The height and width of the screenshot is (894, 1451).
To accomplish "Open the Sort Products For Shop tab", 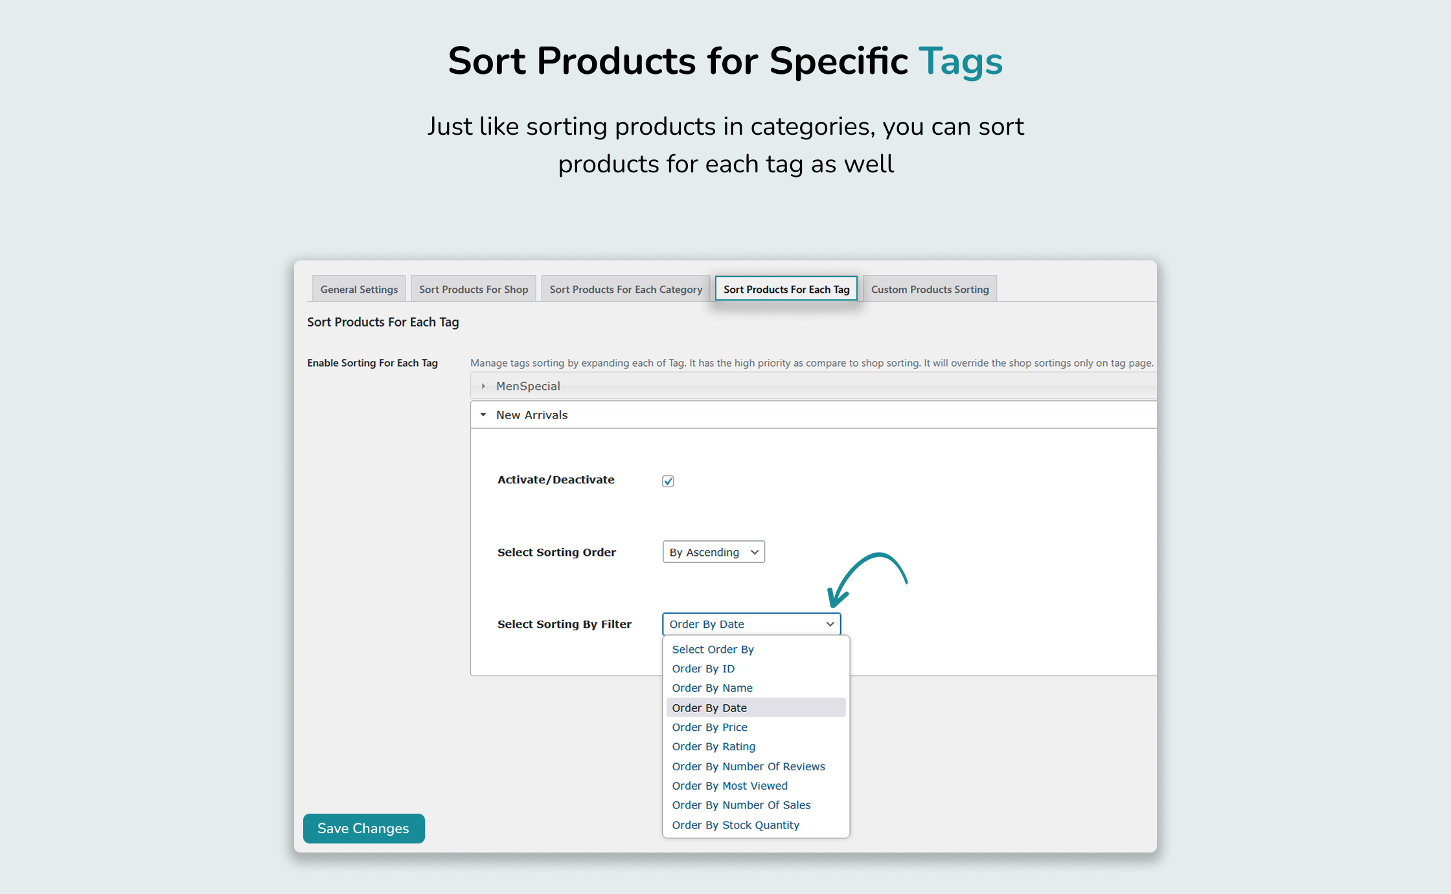I will click(x=474, y=289).
